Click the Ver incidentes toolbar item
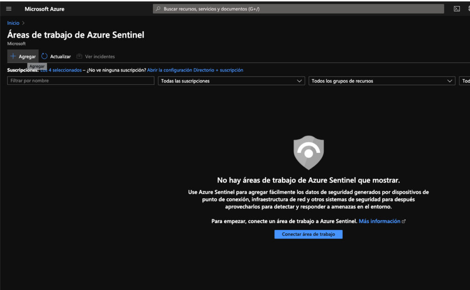Image resolution: width=470 pixels, height=290 pixels. click(x=95, y=56)
